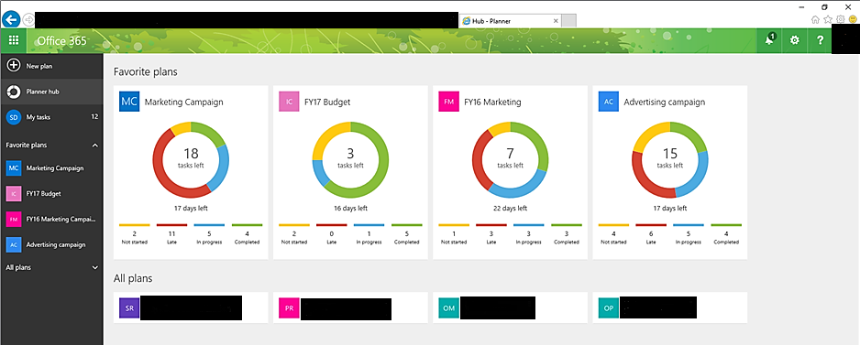Click the help question mark icon
Viewport: 860px width, 345px height.
pos(820,40)
